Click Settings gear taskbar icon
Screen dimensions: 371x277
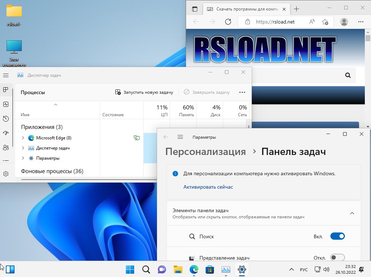point(242,269)
